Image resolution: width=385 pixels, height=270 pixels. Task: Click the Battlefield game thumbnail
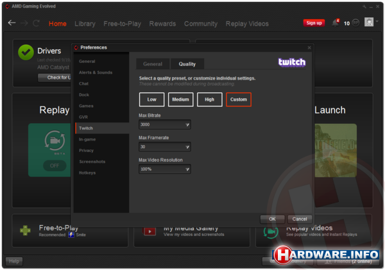point(336,150)
